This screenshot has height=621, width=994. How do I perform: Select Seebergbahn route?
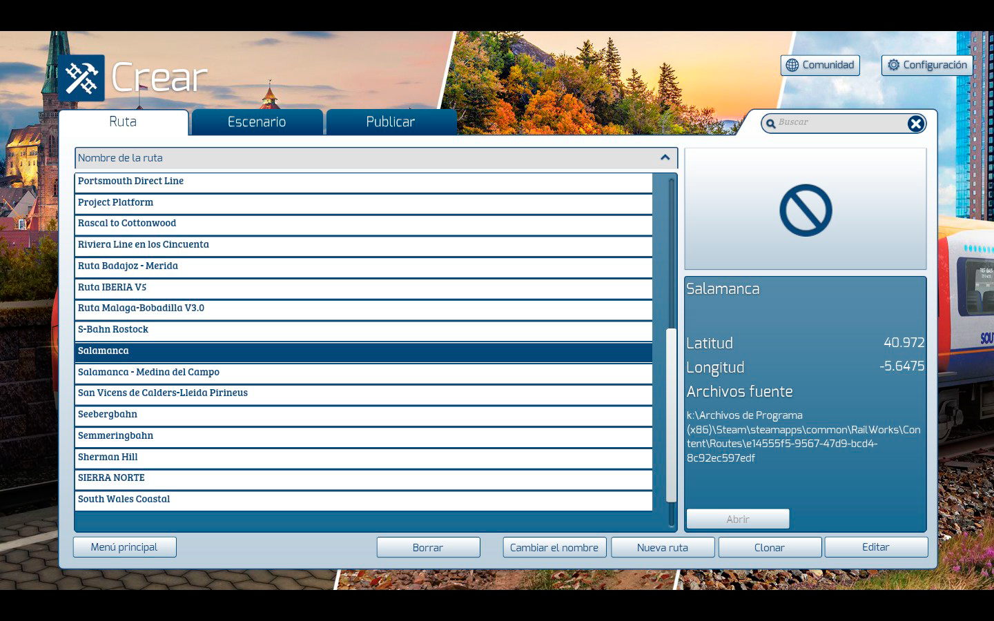pyautogui.click(x=364, y=415)
